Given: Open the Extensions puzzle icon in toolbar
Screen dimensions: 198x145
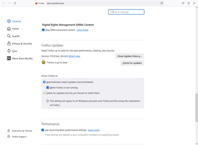Looking at the screenshot, I should 189,3.
